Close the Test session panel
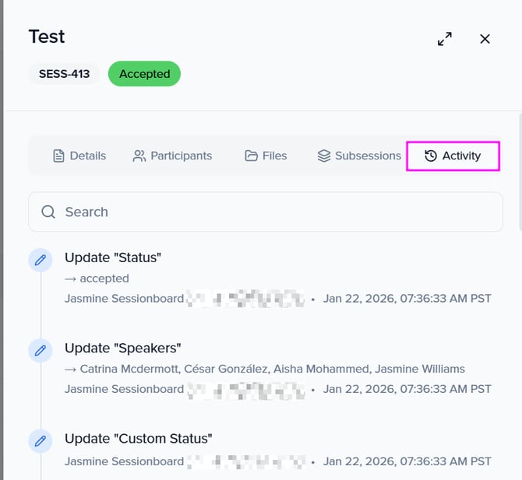 click(485, 39)
